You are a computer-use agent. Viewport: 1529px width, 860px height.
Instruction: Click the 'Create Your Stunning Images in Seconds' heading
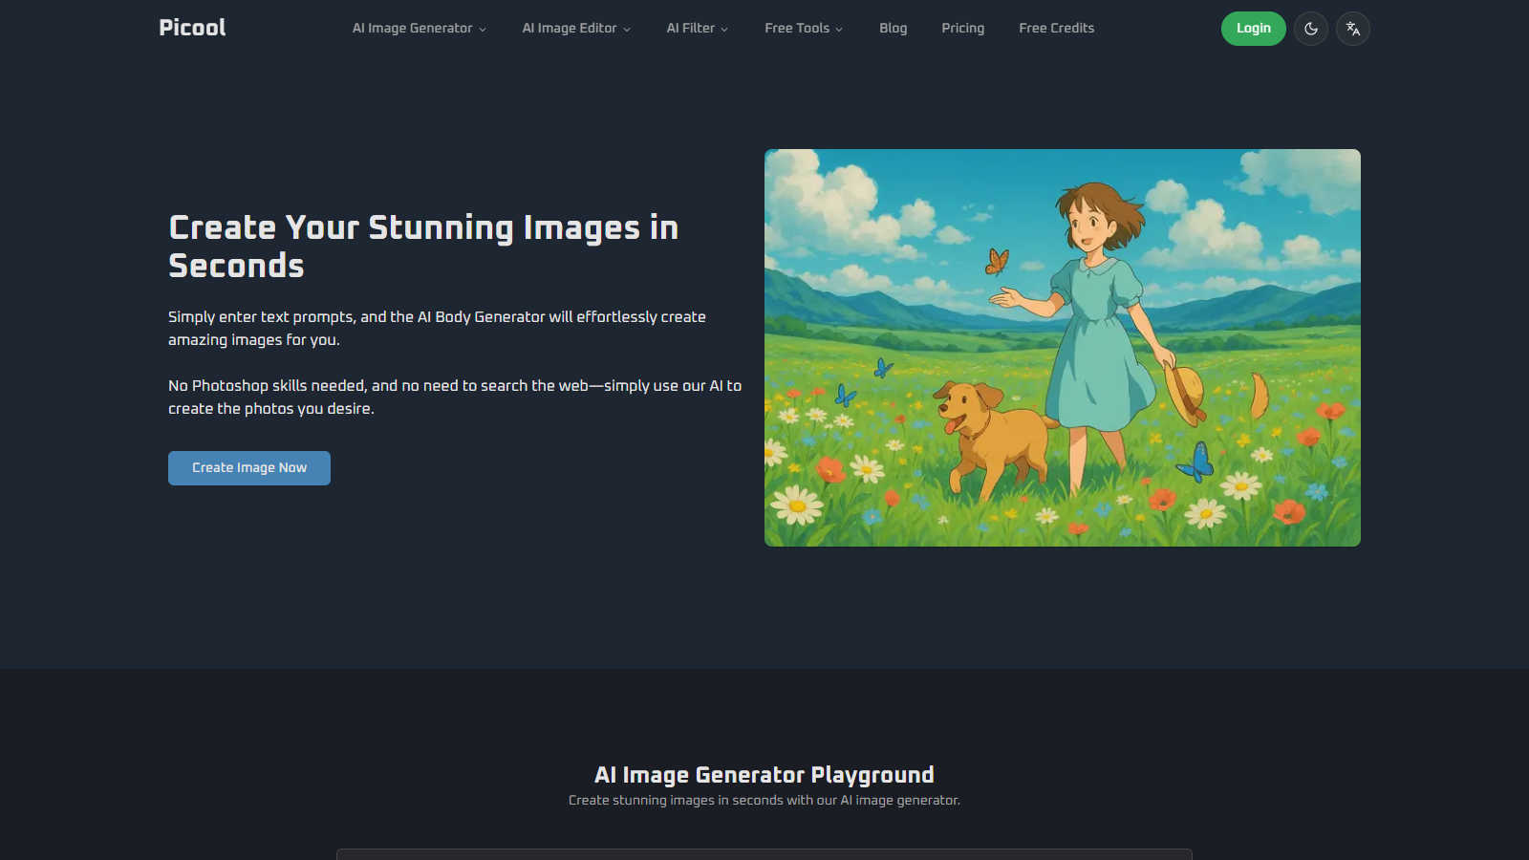pos(423,247)
